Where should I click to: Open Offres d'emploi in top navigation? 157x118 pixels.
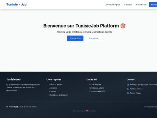tap(112, 5)
